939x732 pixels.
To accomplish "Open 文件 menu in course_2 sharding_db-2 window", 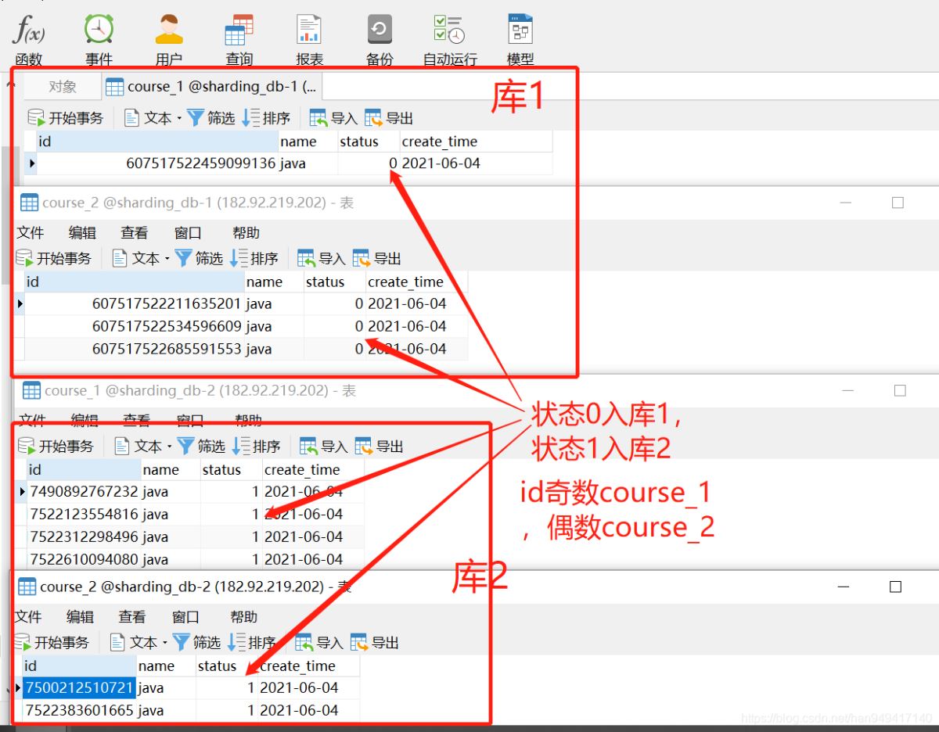I will tap(29, 617).
